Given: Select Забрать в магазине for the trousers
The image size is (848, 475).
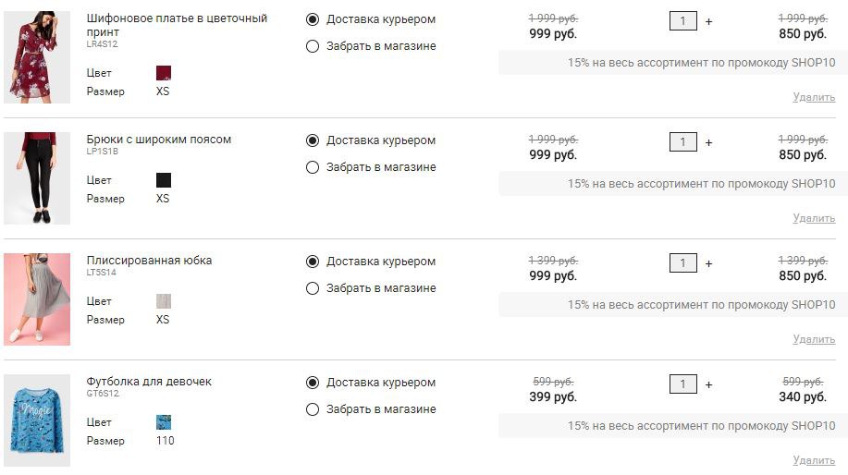Looking at the screenshot, I should pos(312,167).
